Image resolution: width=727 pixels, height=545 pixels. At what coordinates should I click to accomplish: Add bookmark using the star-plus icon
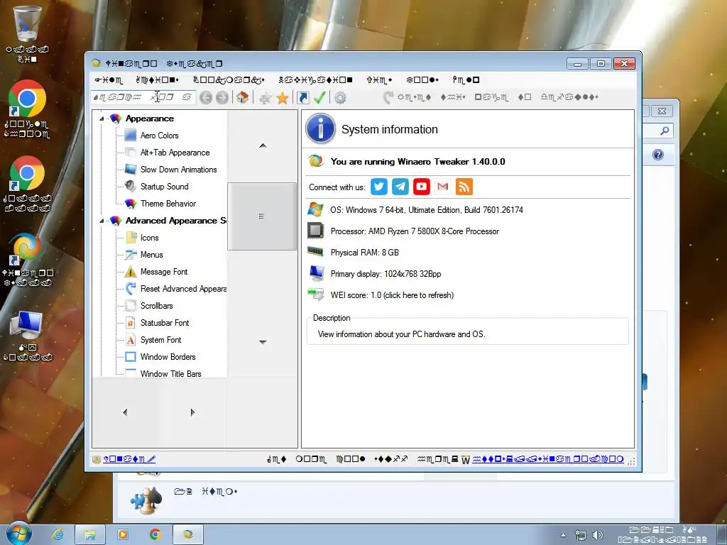click(266, 98)
